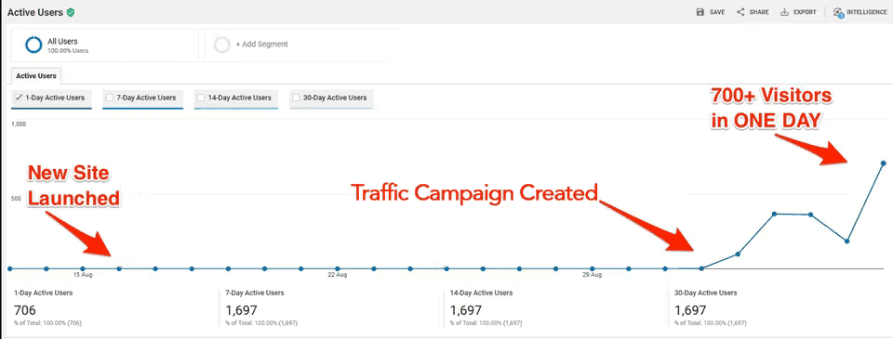893x339 pixels.
Task: Enable the 7-Day Active Users checkbox
Action: pos(110,98)
